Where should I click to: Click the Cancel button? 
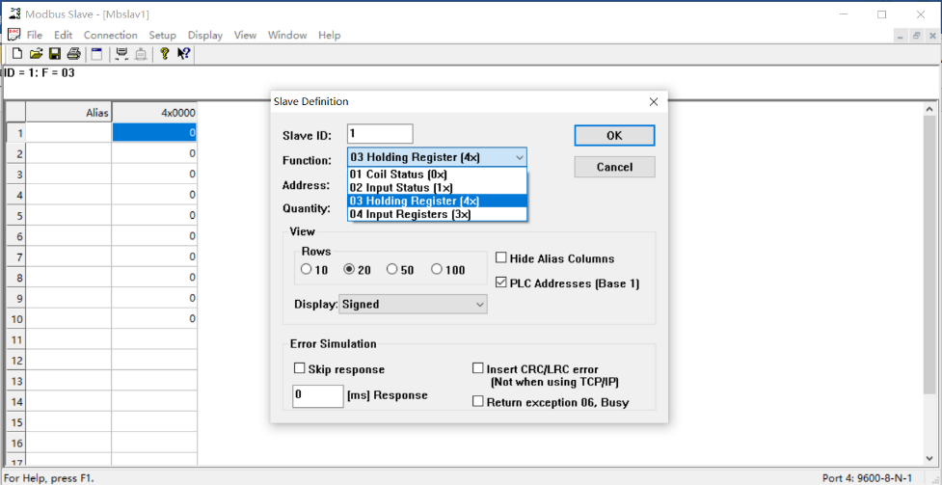coord(614,167)
